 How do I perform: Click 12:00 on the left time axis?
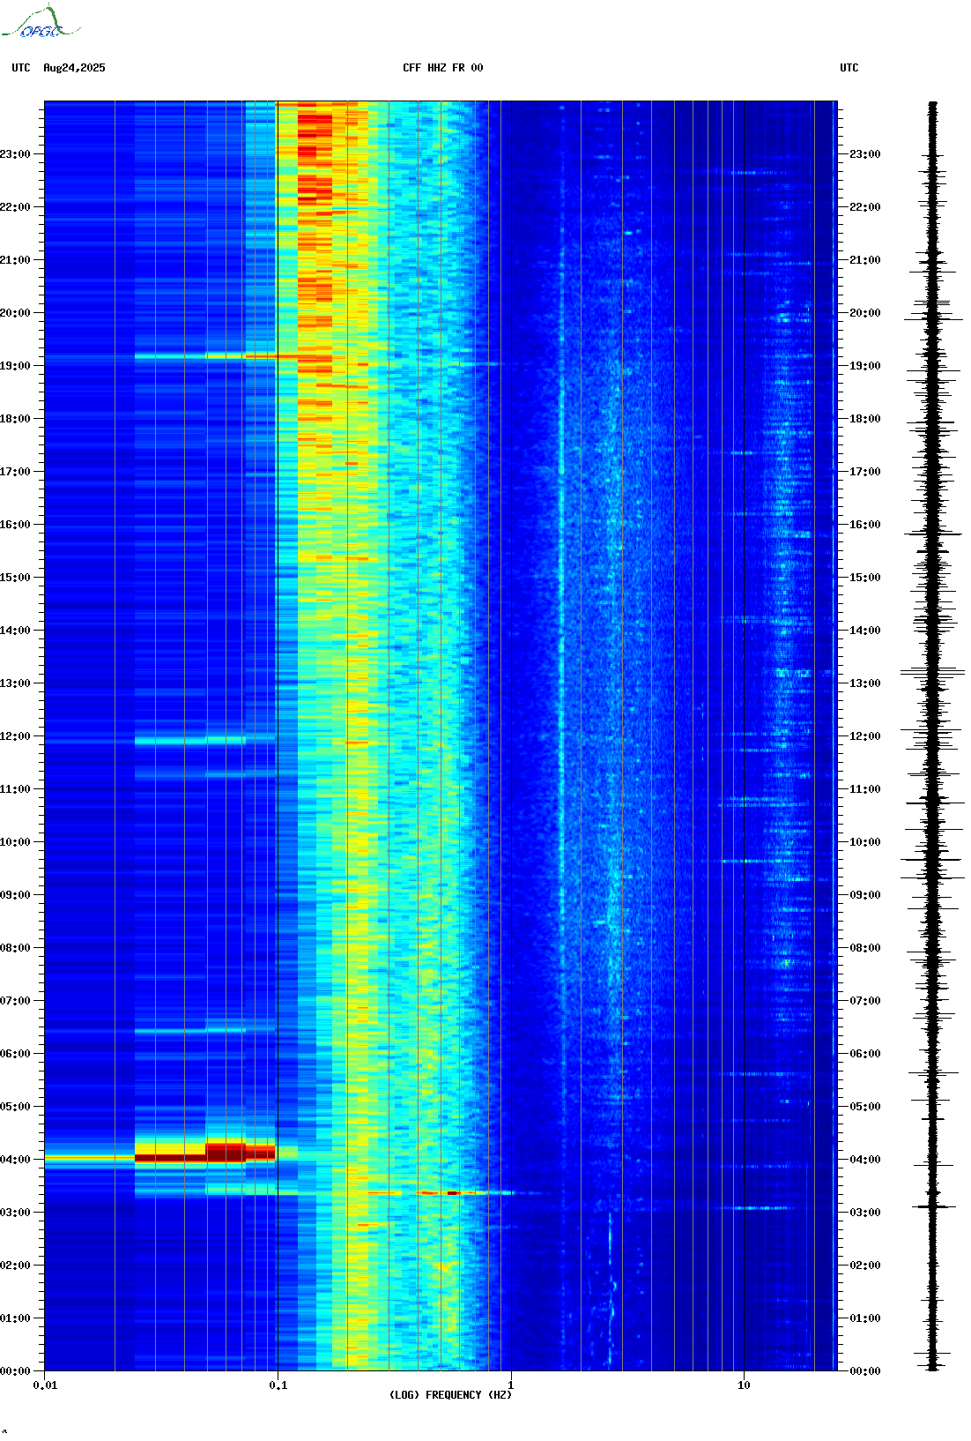pyautogui.click(x=15, y=736)
